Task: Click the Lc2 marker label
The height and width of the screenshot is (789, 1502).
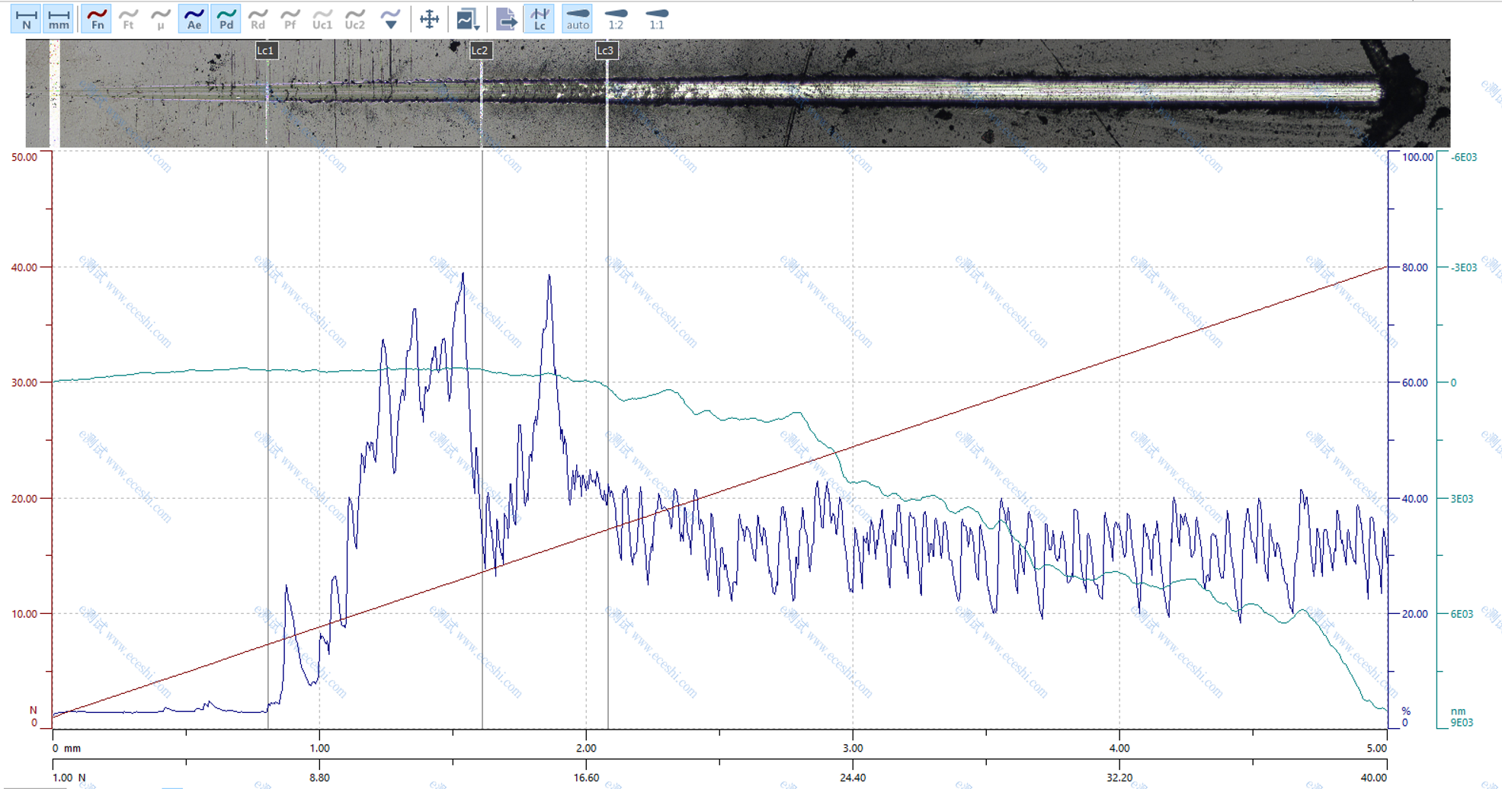Action: 479,51
